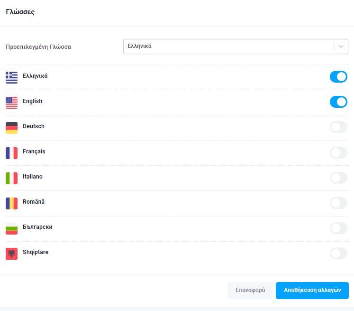354x311 pixels.
Task: Click the Bulgarian flag icon
Action: pyautogui.click(x=11, y=228)
